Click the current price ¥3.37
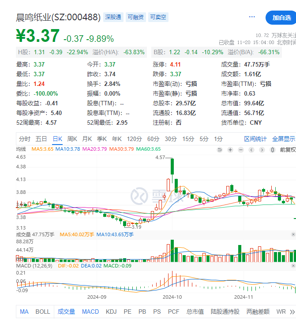 38,36
